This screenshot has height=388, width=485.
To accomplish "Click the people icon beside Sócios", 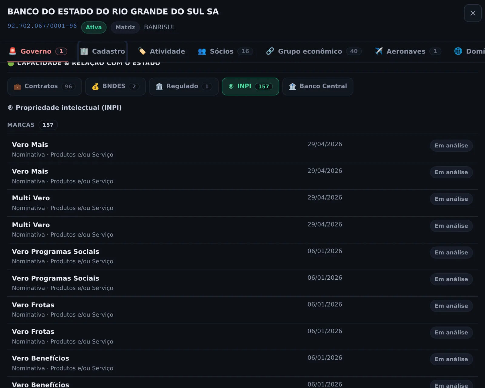I will [202, 51].
